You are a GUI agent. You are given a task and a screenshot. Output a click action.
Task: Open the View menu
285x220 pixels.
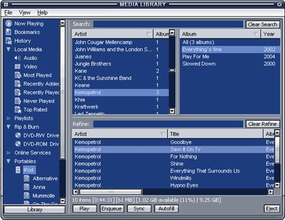tap(24, 12)
